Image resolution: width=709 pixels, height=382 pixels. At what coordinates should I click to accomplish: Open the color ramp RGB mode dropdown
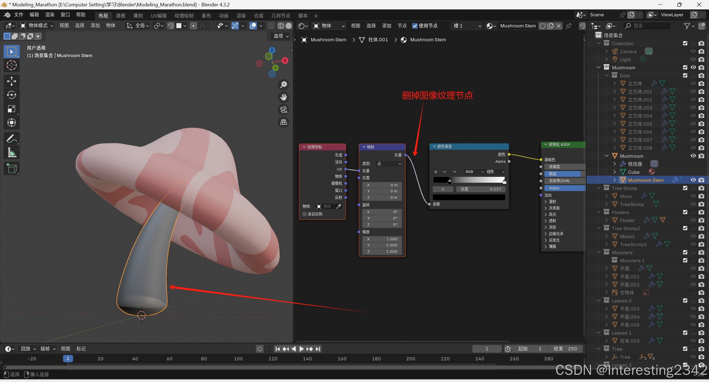coord(474,172)
